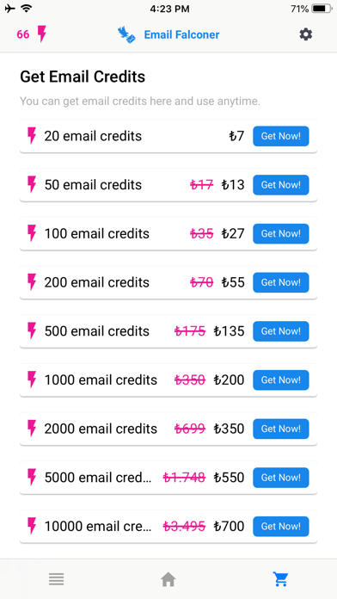Image resolution: width=337 pixels, height=599 pixels.
Task: Tap the 66 credits balance number
Action: click(23, 34)
